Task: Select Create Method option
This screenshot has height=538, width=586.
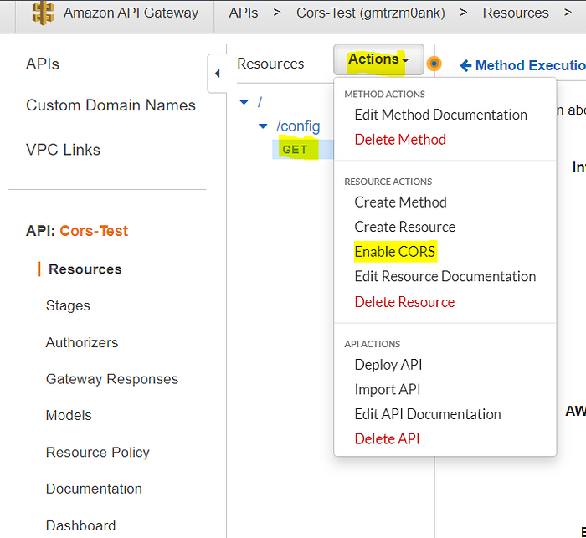Action: [x=400, y=202]
